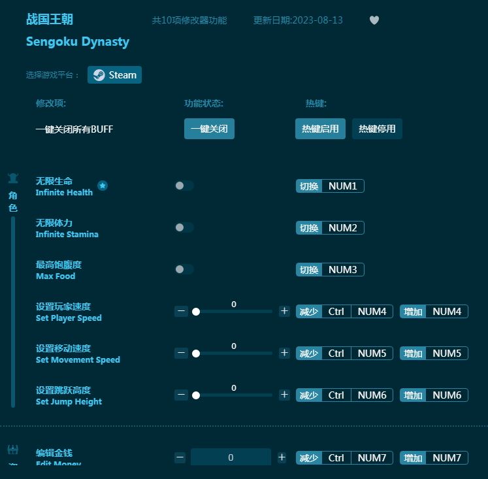
Task: Click the Ctrl key of Player Speed decrease hotkey
Action: pos(336,312)
